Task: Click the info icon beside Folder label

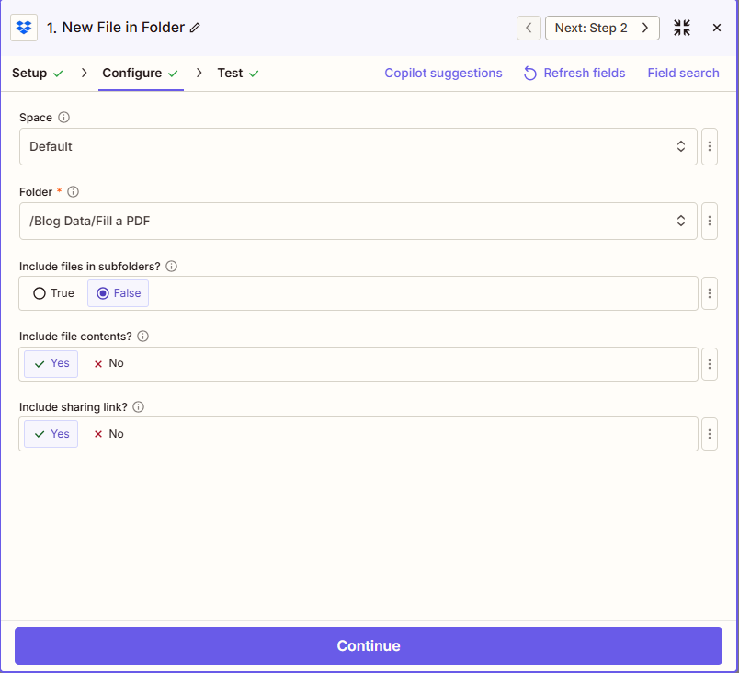Action: (x=74, y=192)
